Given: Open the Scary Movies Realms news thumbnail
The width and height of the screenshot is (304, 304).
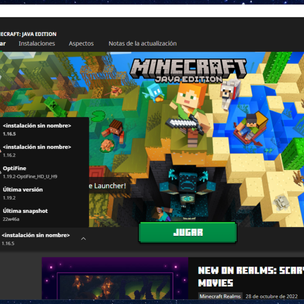Looking at the screenshot, I should 115,278.
